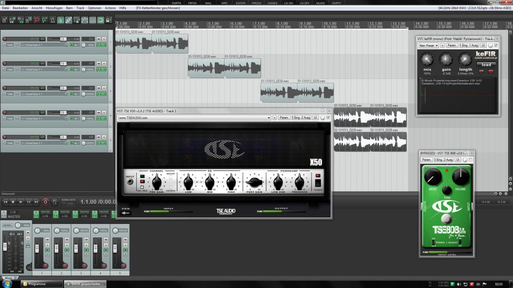Toggle the magnet snap toolbar icon
Image resolution: width=513 pixels, height=288 pixels.
[101, 20]
